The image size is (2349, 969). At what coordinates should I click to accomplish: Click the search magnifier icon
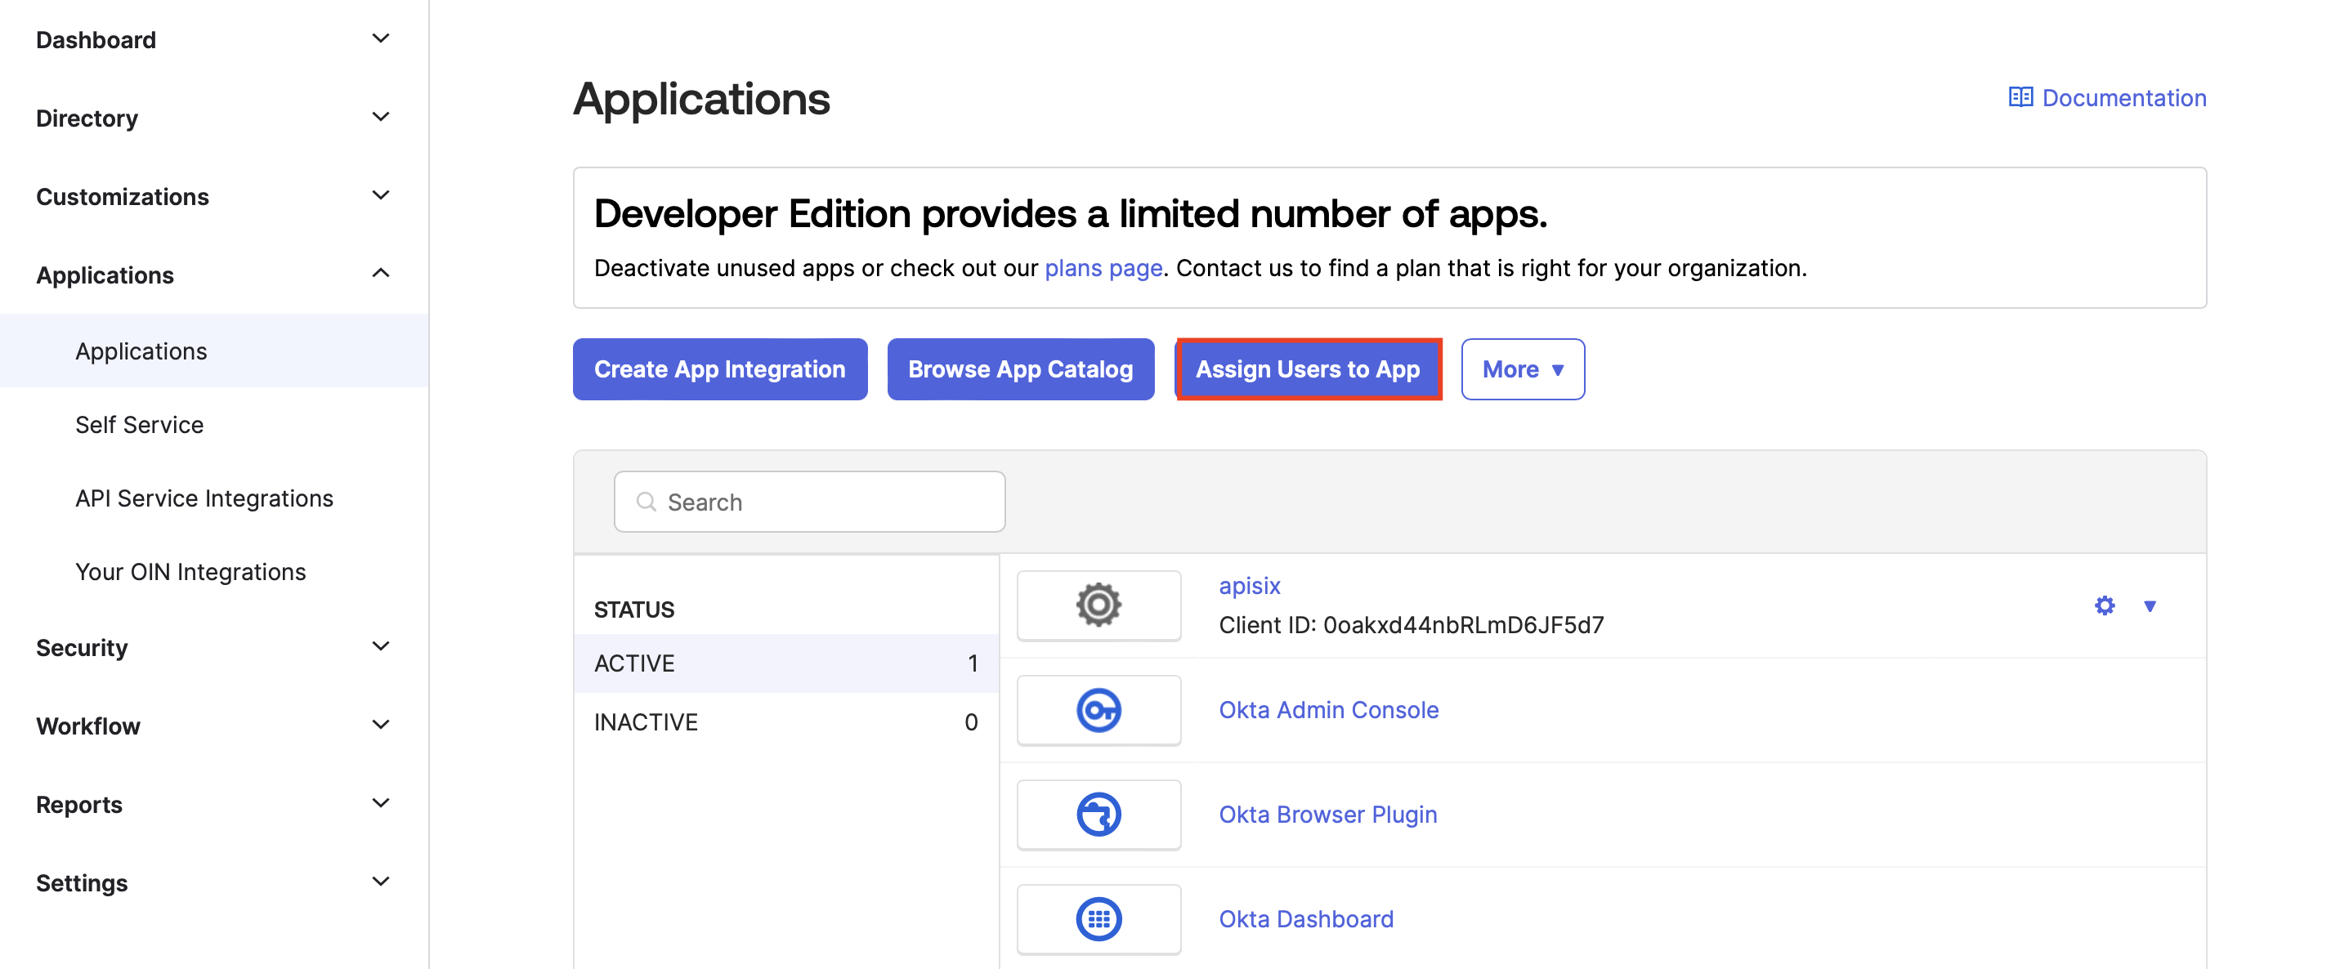(646, 502)
